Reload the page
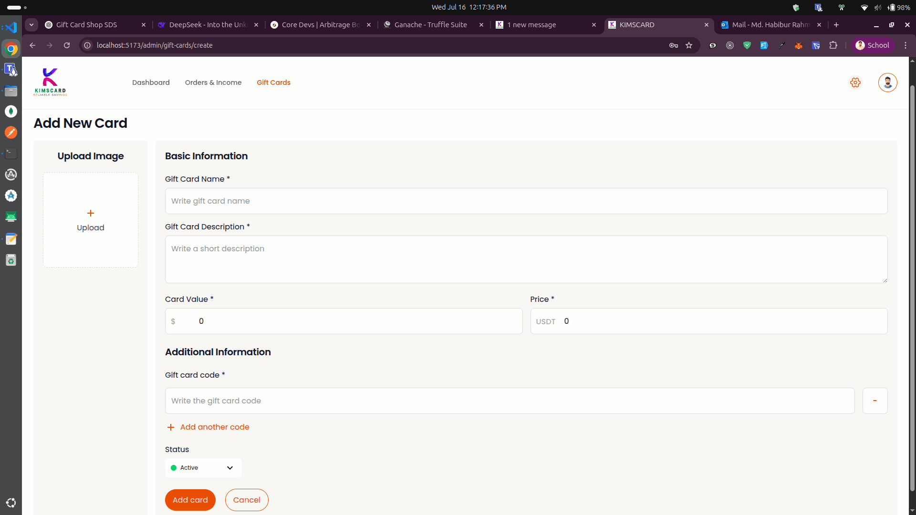 67,45
